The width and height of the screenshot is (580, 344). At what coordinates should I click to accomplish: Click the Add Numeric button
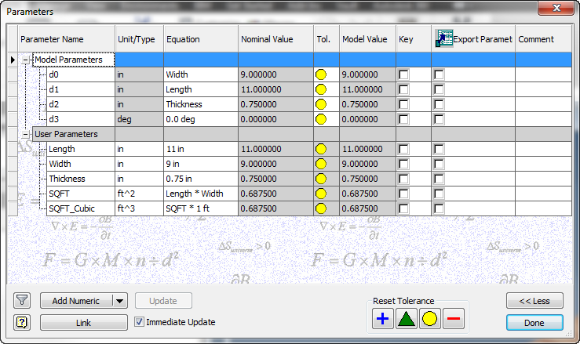76,301
